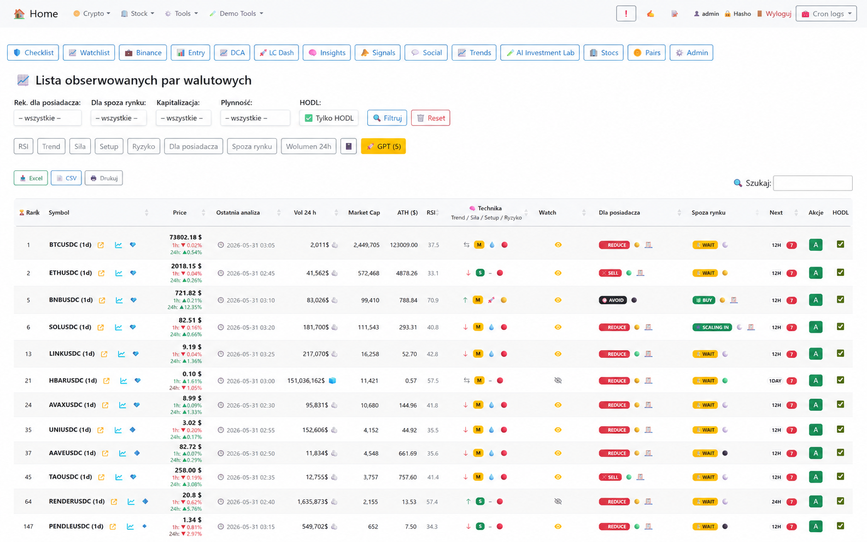Viewport: 867px width, 542px height.
Task: Open chart icon for PENDLEUSDC
Action: pyautogui.click(x=130, y=527)
